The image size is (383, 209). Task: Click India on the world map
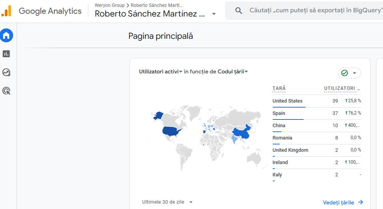[235, 139]
